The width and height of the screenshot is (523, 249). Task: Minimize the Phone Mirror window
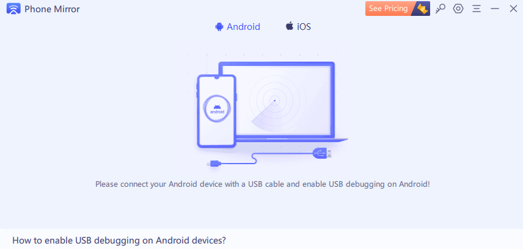[495, 9]
